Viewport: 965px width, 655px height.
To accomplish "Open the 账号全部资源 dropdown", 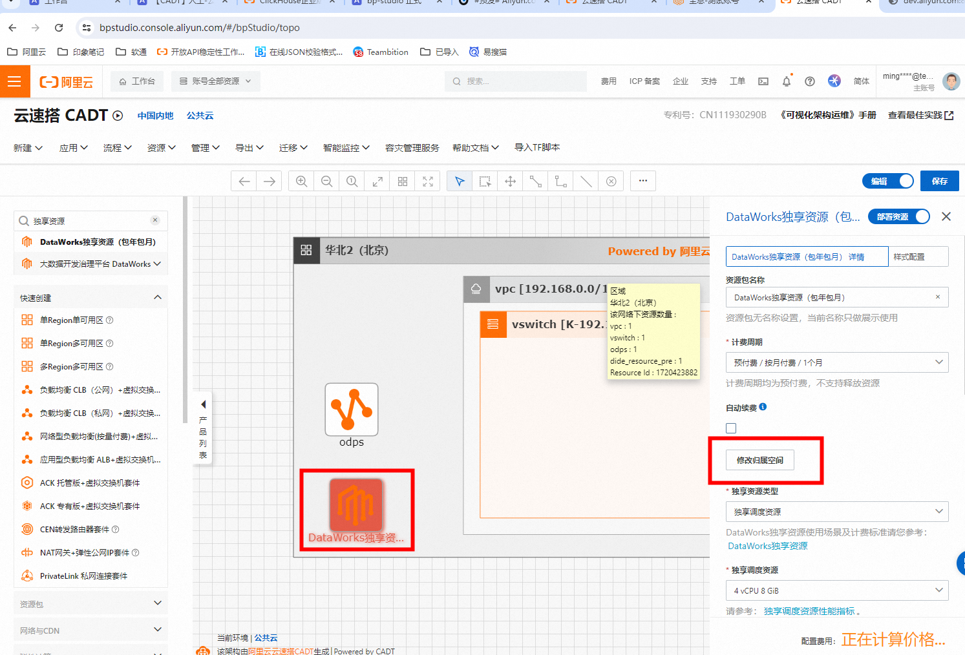I will point(216,81).
